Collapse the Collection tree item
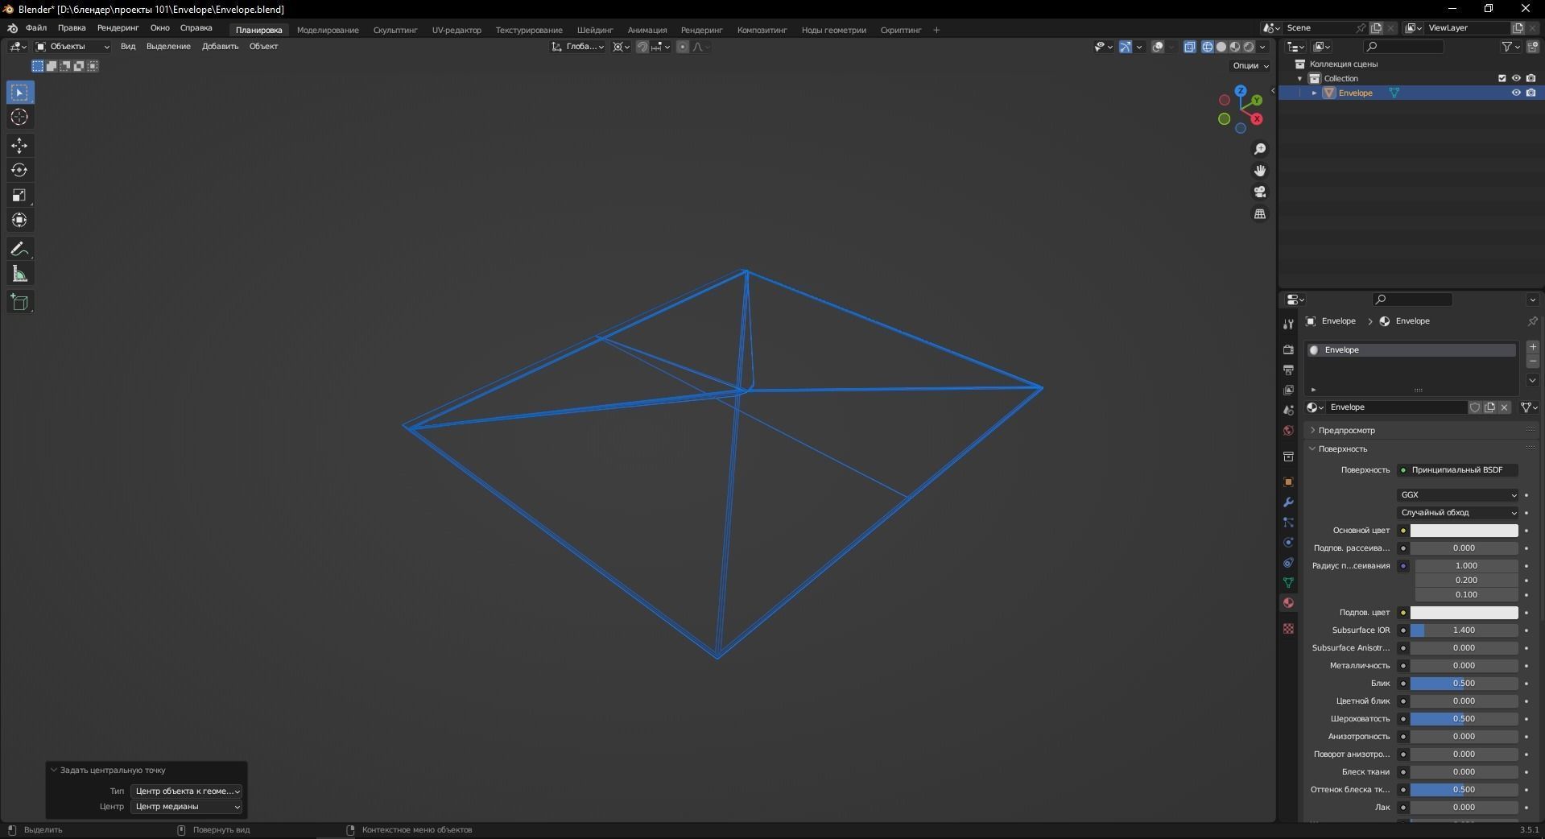 pos(1299,78)
